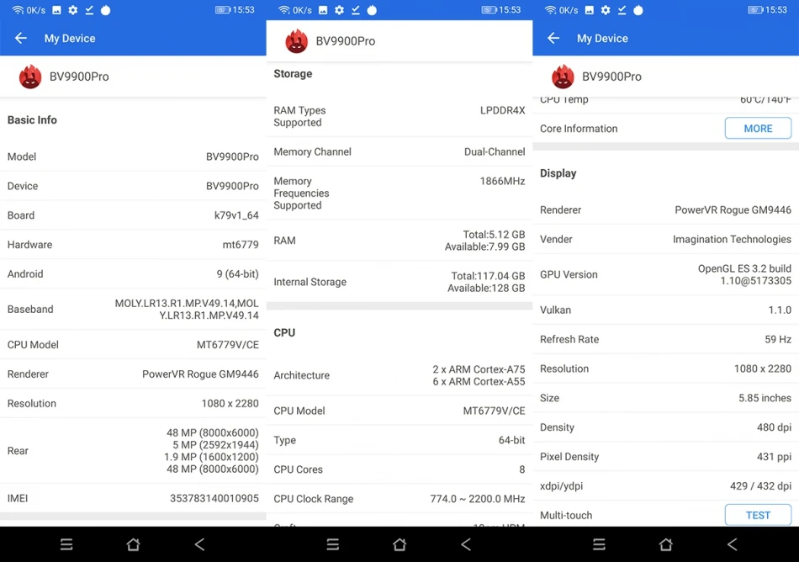Select the RAM Types value LPDDR4X

(x=502, y=110)
